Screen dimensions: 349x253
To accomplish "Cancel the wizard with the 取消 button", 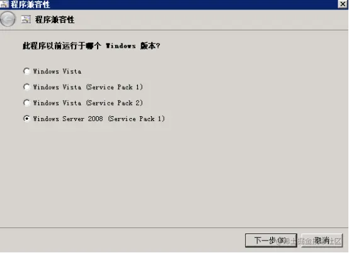I will coord(322,240).
